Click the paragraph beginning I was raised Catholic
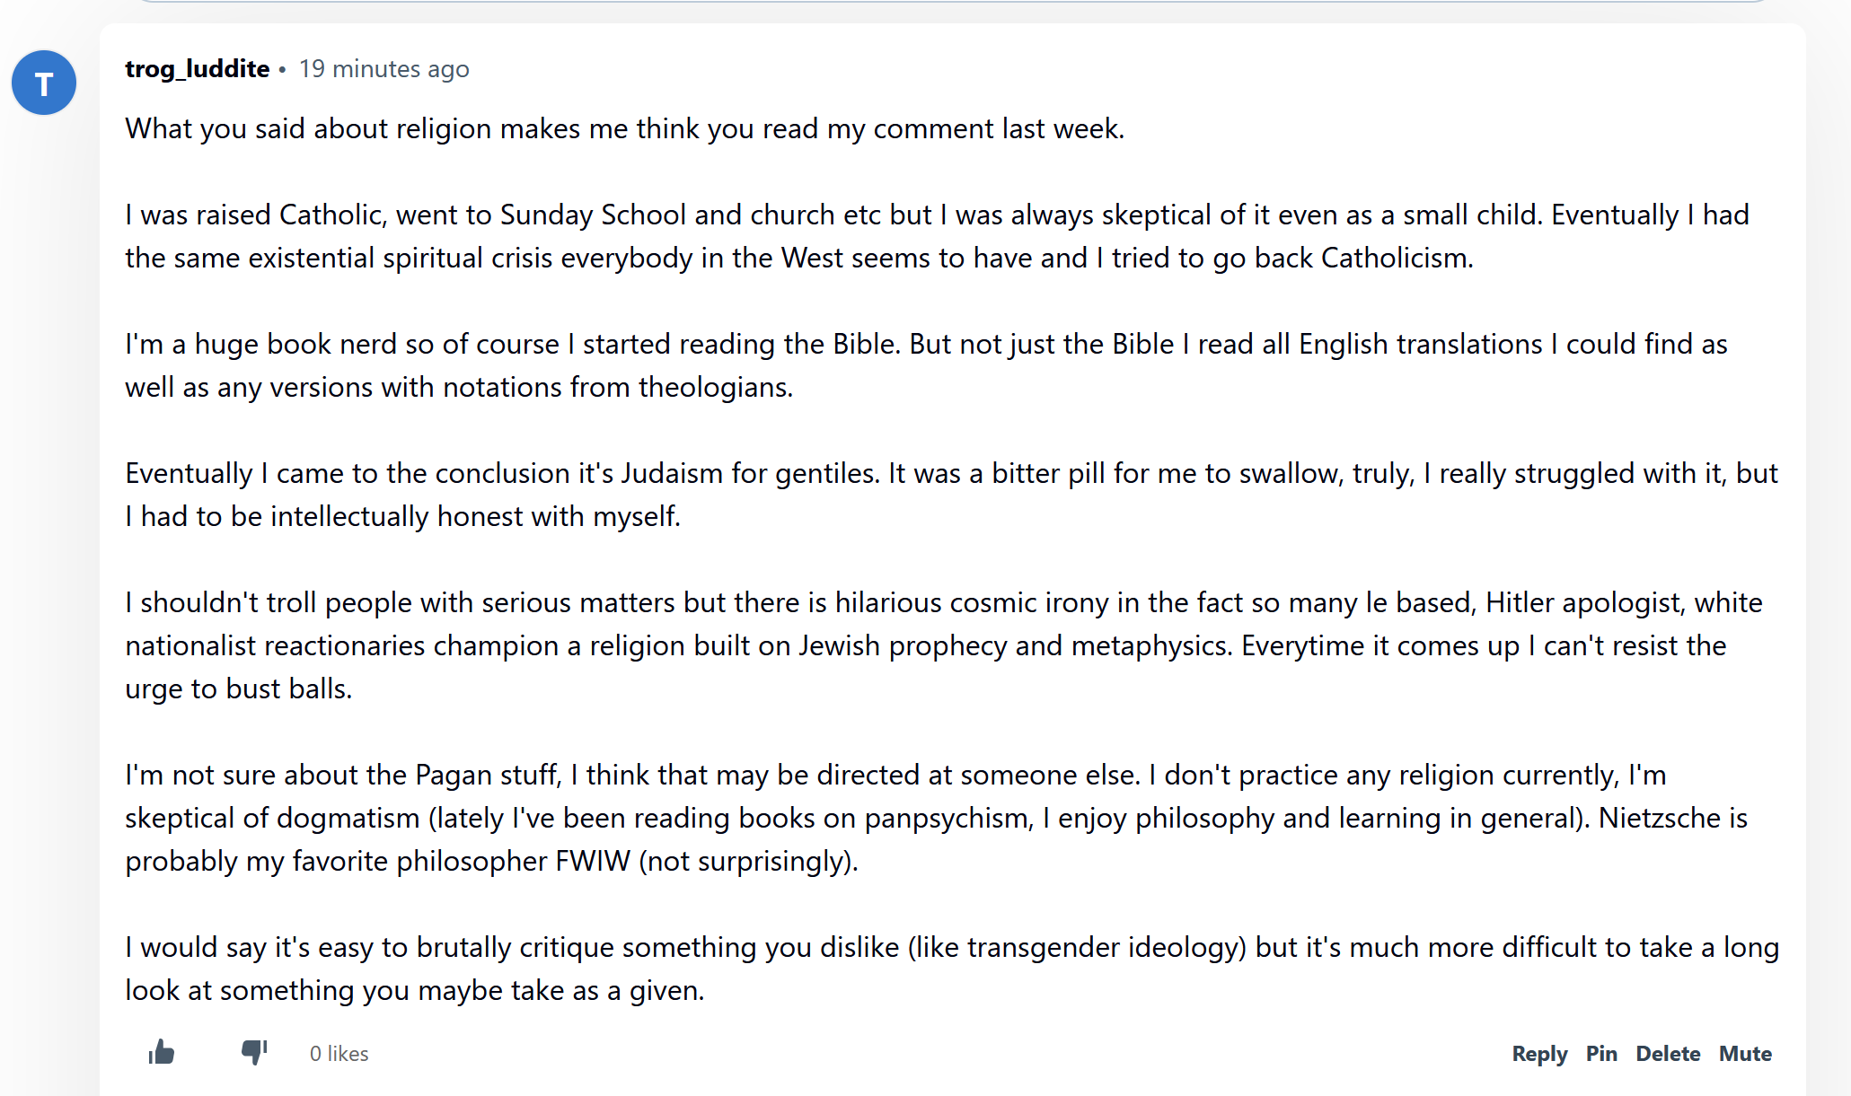1851x1096 pixels. tap(938, 236)
